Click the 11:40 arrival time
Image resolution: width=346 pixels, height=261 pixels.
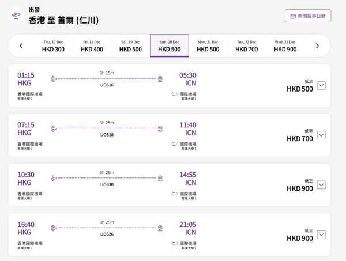(x=188, y=125)
